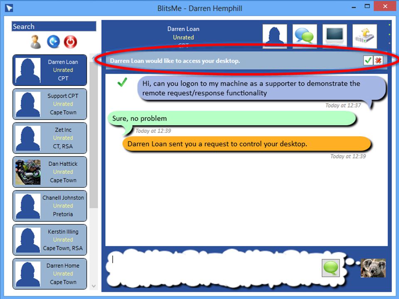399x299 pixels.
Task: Send message with green bubble button
Action: pyautogui.click(x=330, y=268)
